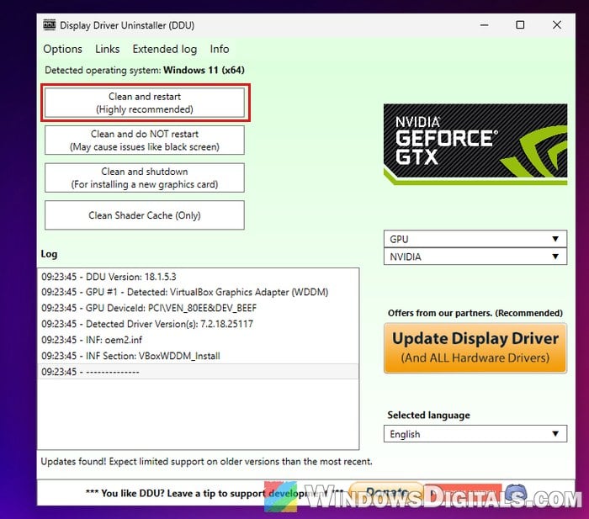Close the Display Driver Uninstaller window
589x519 pixels.
pyautogui.click(x=557, y=25)
